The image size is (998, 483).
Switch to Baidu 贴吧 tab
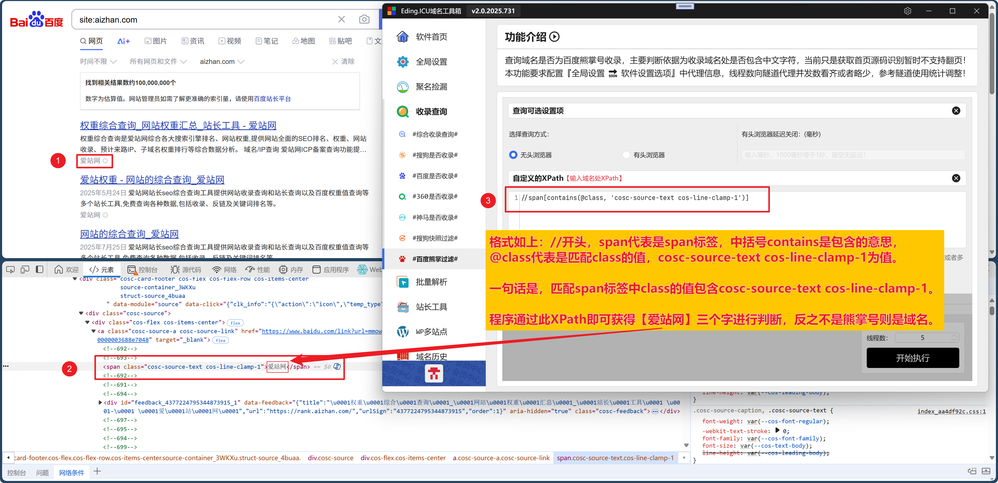(340, 41)
